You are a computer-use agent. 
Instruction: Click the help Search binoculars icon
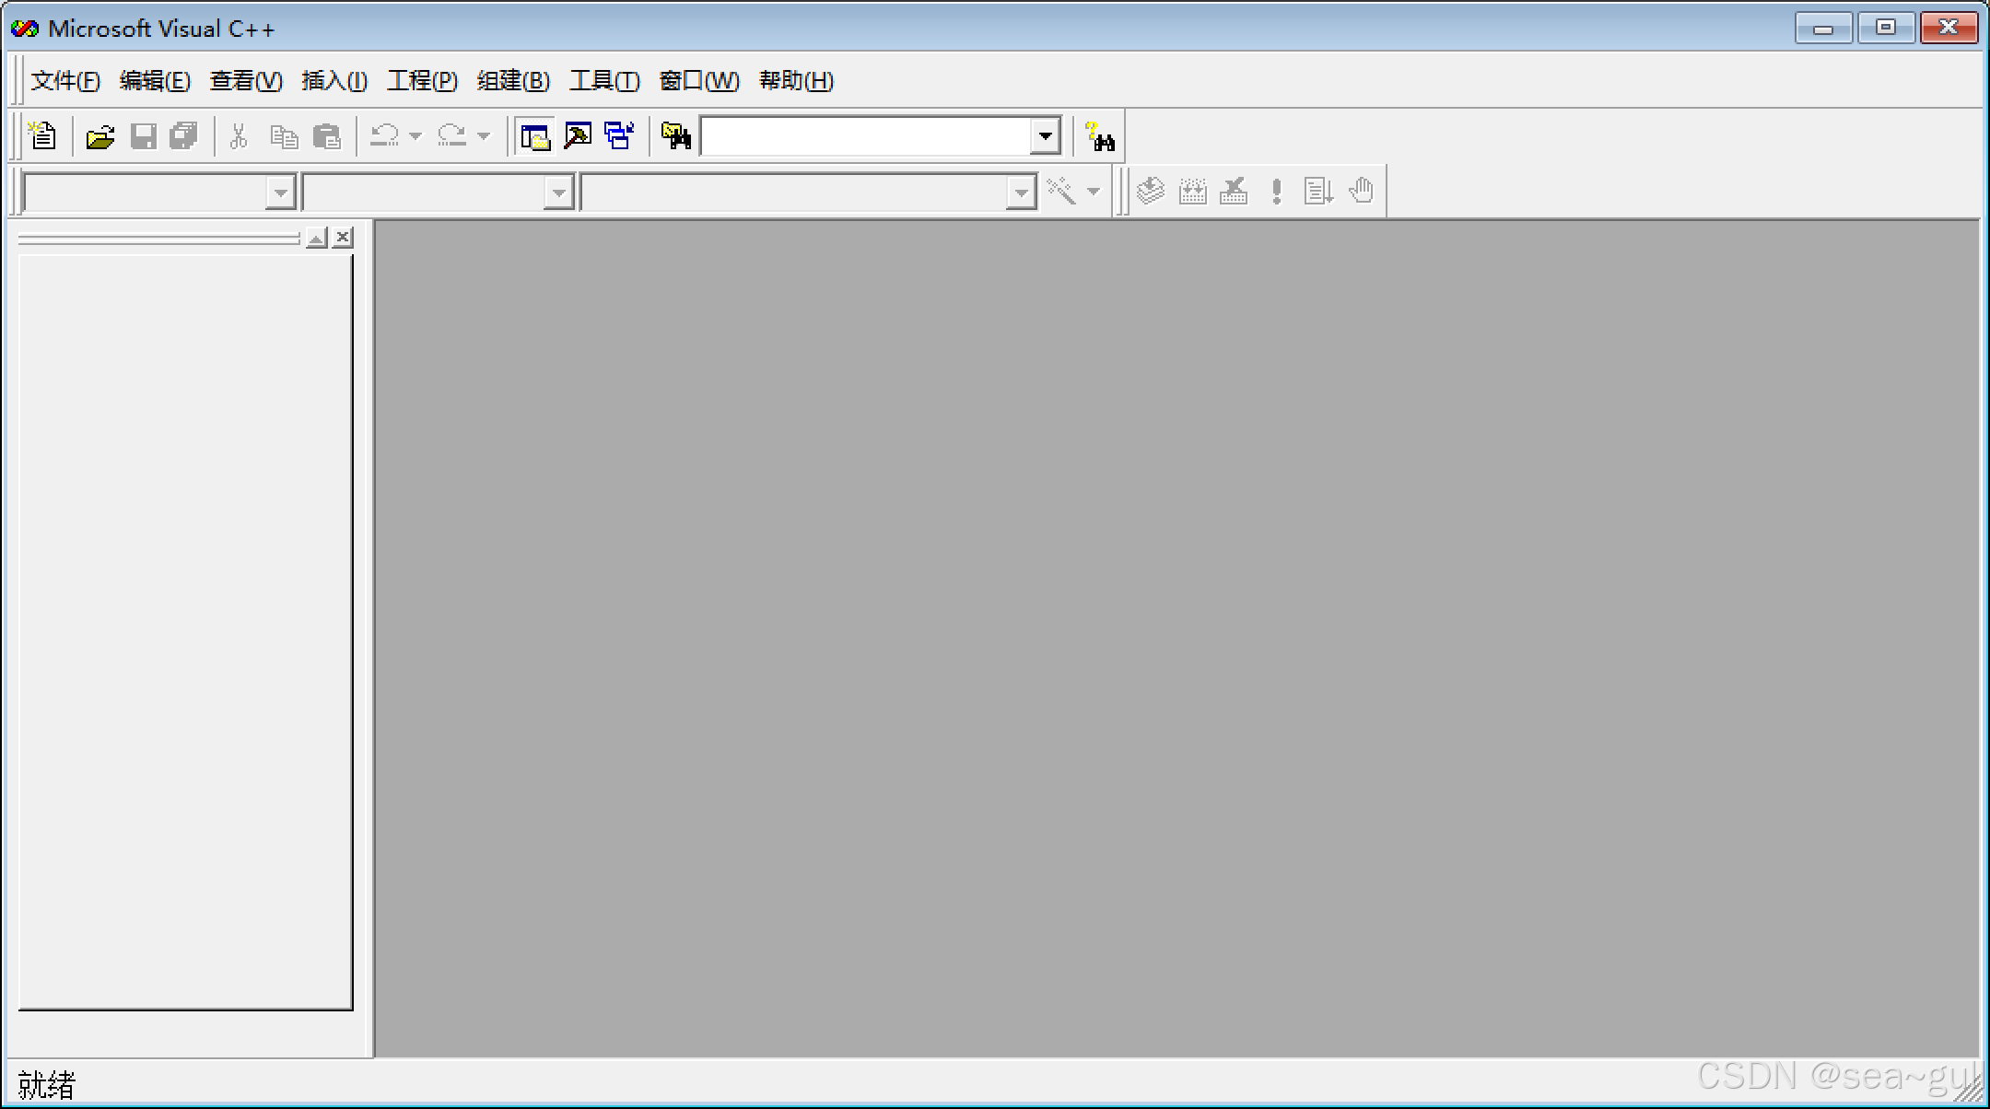(1099, 136)
